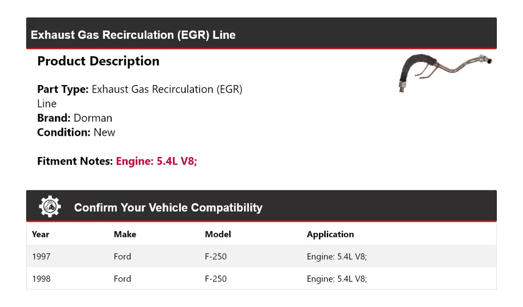Click the EGR line product image
This screenshot has width=523, height=307.
click(444, 73)
